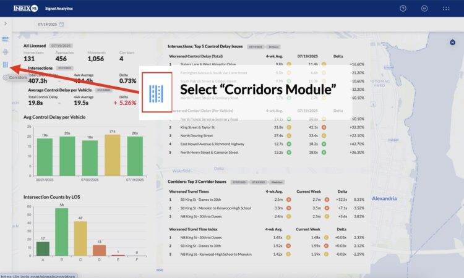This screenshot has width=464, height=278.
Task: Click the 19.8s total control delay value
Action: coord(35,103)
